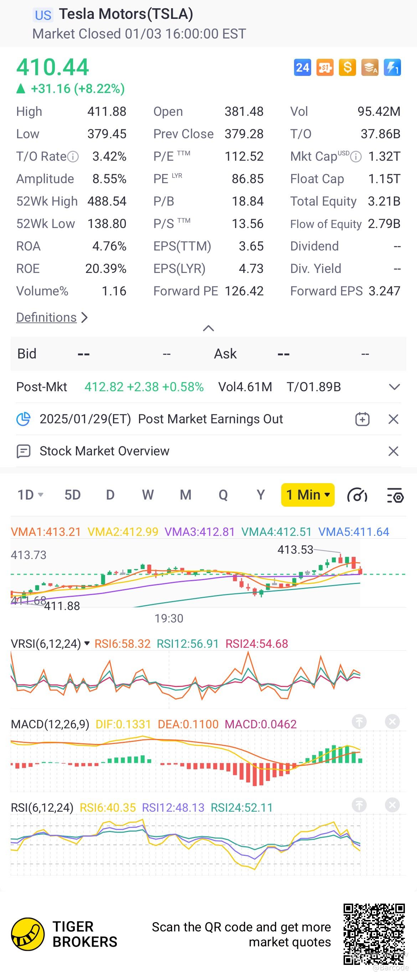Expand the Post-Mkt details chevron

click(395, 387)
